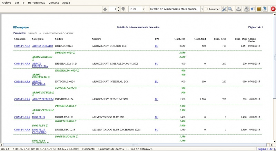
Task: Open the Ir menu
Action: coord(23,3)
